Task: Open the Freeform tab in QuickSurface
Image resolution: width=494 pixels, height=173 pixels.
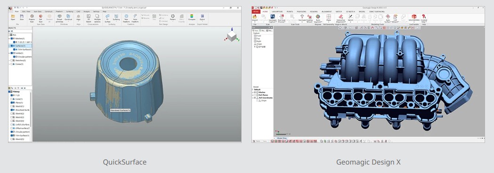Action: coord(59,11)
